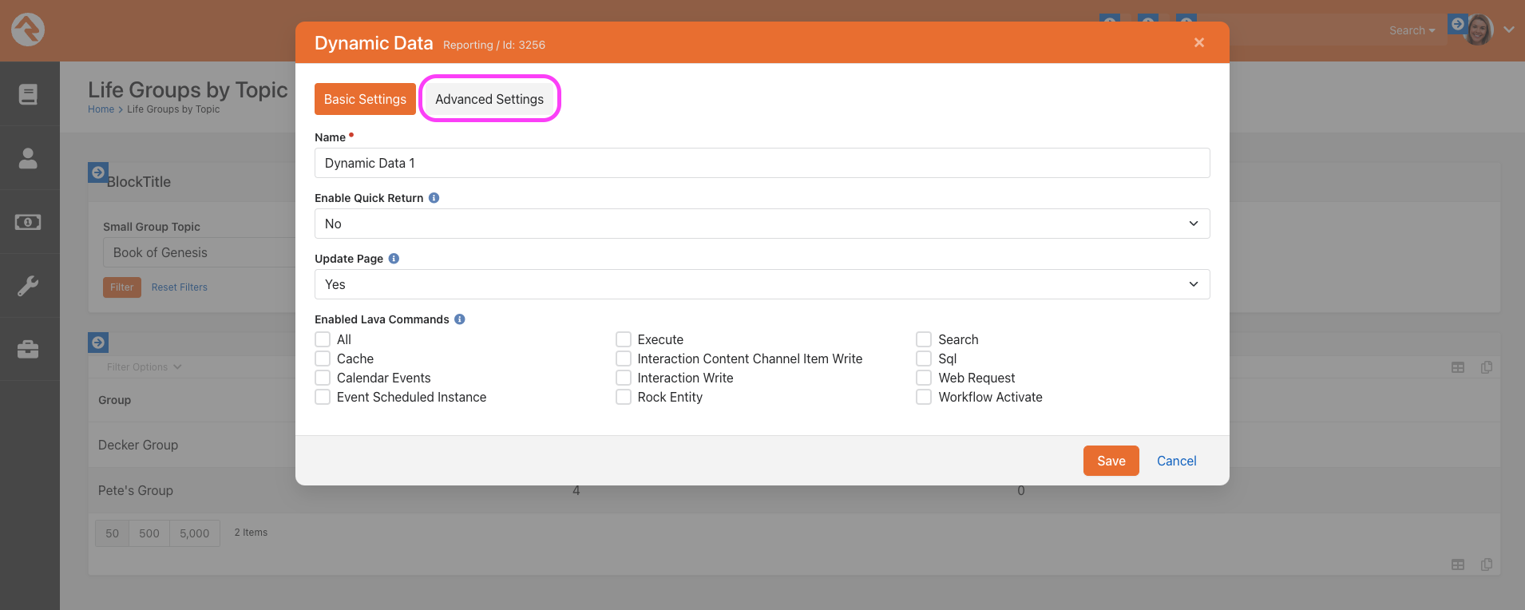This screenshot has width=1525, height=610.
Task: Click the Reset Filters link
Action: coord(180,287)
